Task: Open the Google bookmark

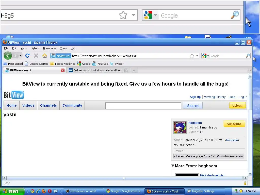Action: click(x=84, y=64)
